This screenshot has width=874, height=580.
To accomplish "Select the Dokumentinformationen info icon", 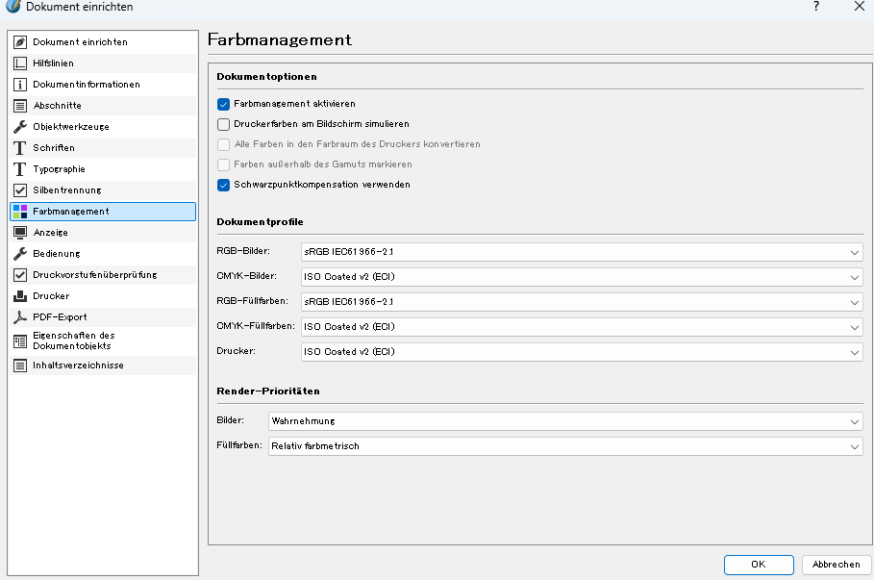I will 20,85.
